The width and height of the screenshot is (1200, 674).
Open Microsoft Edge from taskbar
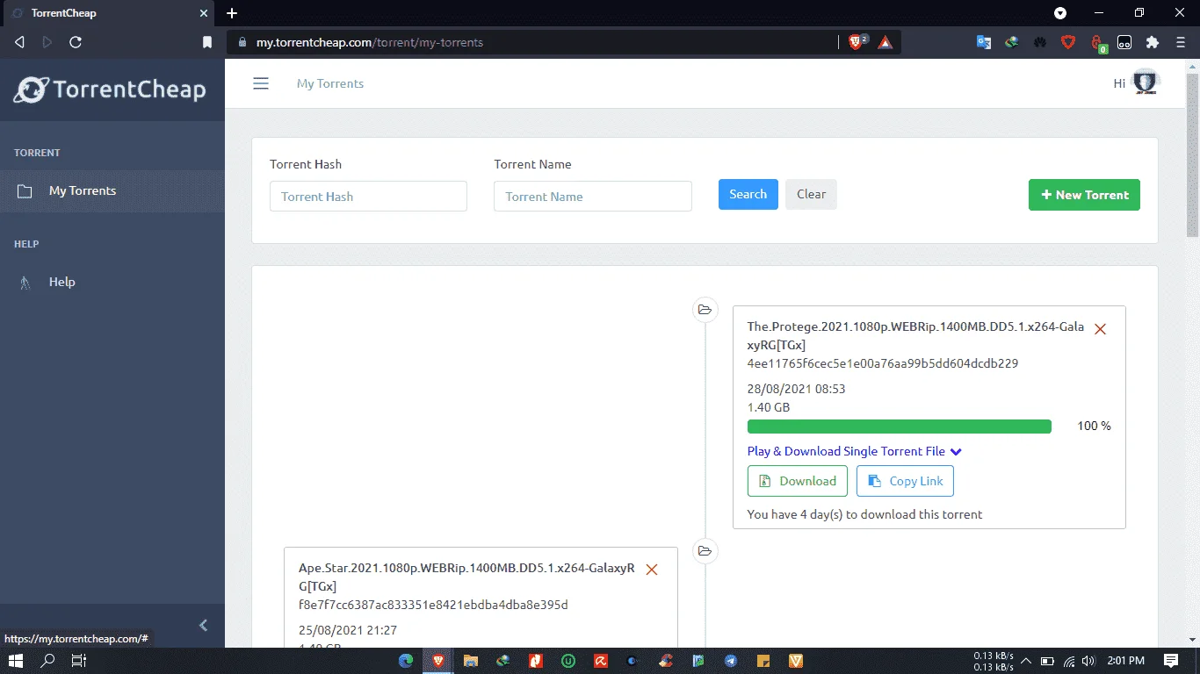tap(406, 661)
